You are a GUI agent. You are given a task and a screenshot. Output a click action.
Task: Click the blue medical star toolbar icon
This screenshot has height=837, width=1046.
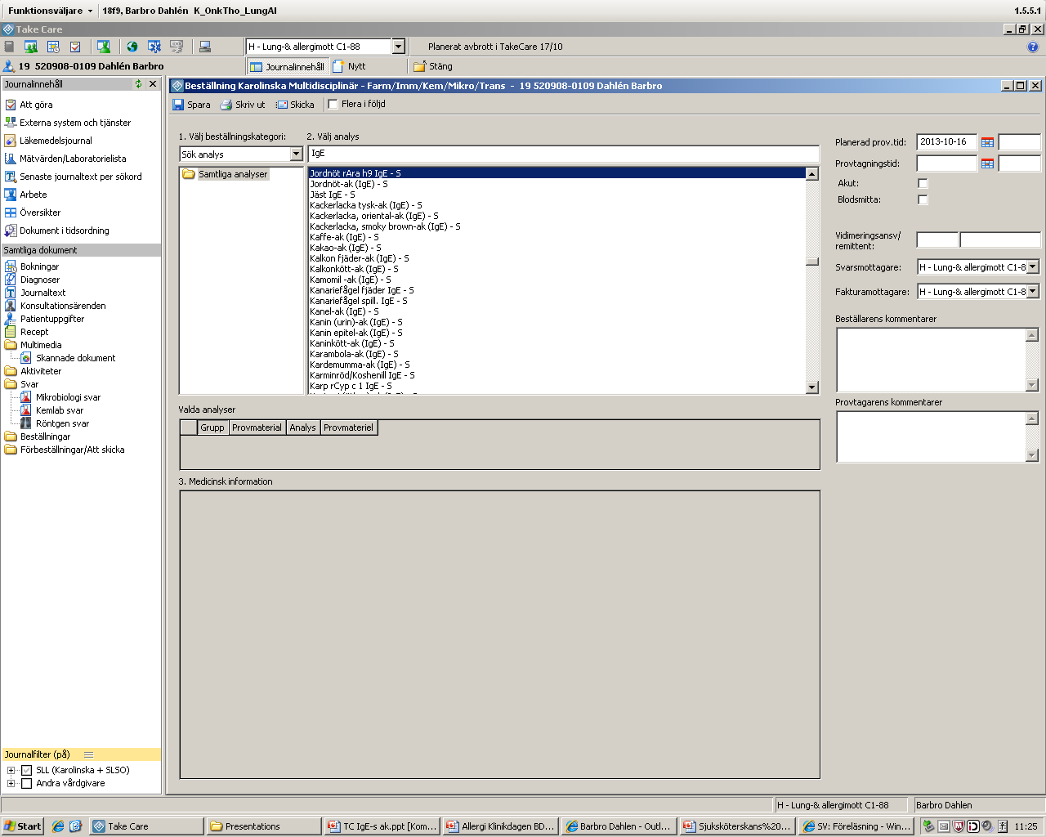[x=154, y=47]
